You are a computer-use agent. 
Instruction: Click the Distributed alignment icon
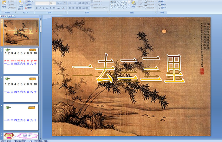tap(83, 8)
